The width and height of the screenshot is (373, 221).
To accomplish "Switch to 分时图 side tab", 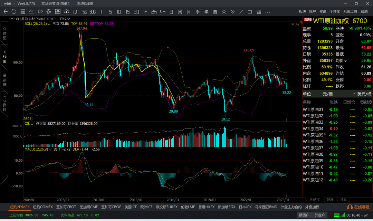I will coord(4,33).
